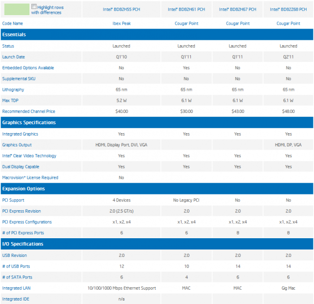The height and width of the screenshot is (304, 314).
Task: Click the Supplemental SKU label
Action: pos(19,79)
